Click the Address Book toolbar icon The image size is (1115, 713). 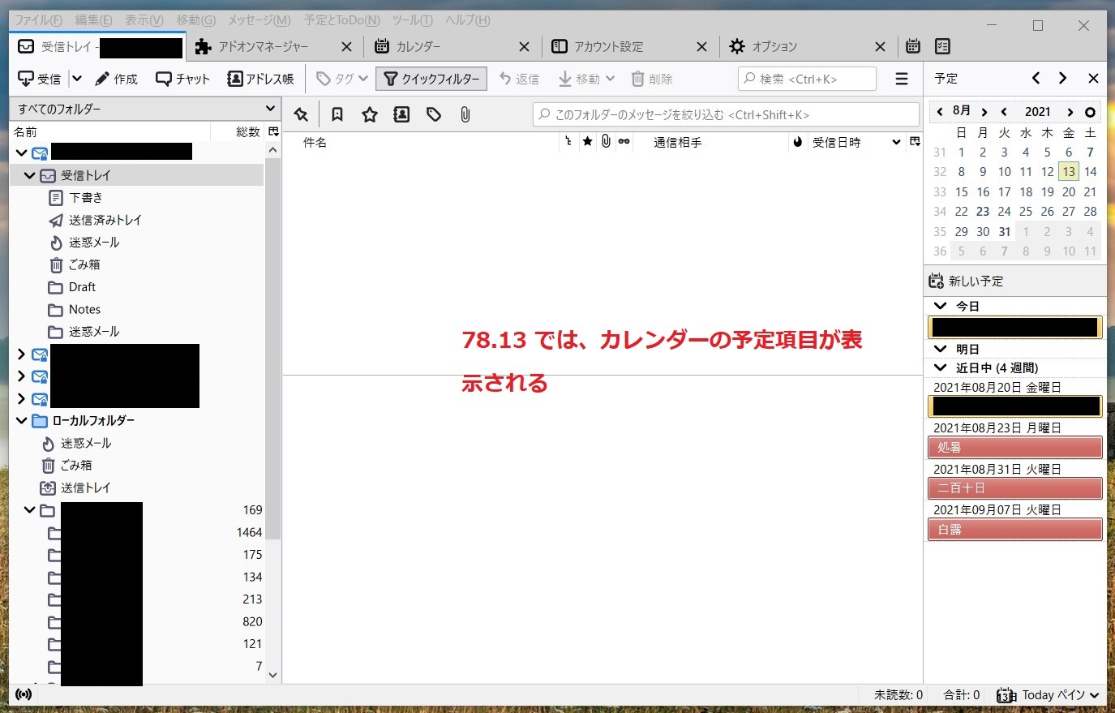pos(260,79)
